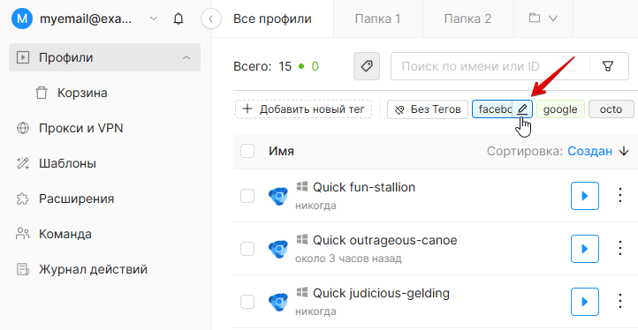
Task: Toggle sort direction arrow
Action: [624, 152]
